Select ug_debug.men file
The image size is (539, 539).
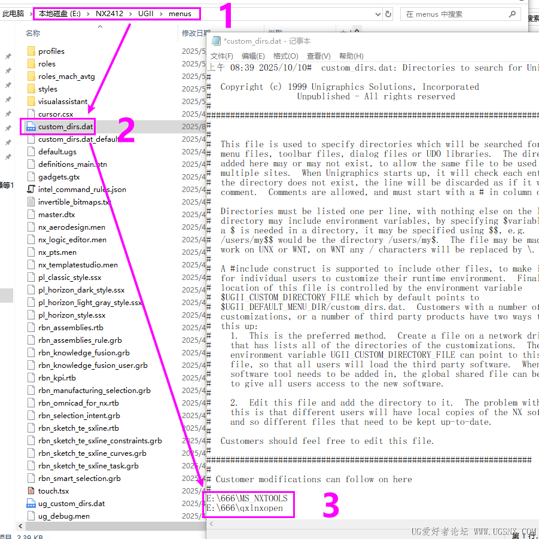(64, 516)
